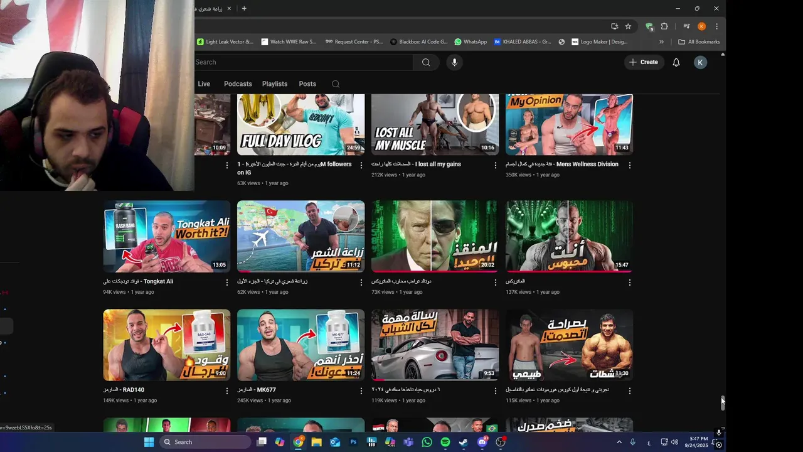
Task: Open Blackbox AI Code bookmark
Action: tap(418, 42)
